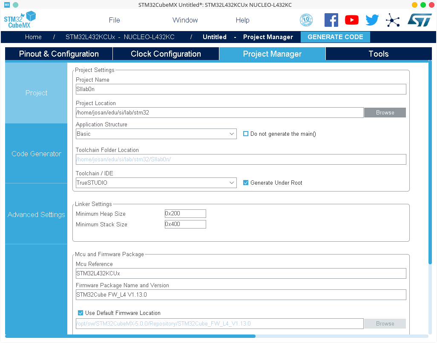This screenshot has height=343, width=437.
Task: Click the Minimum Stack Size field
Action: (185, 224)
